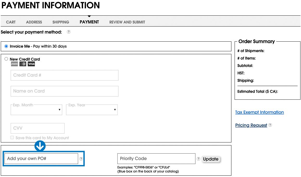Click the Priority Code help icon
301x177 pixels.
198,159
